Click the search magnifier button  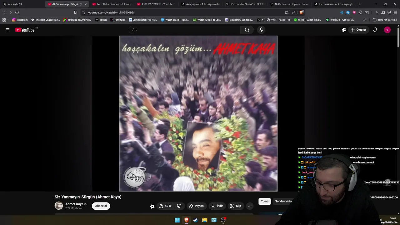[247, 30]
